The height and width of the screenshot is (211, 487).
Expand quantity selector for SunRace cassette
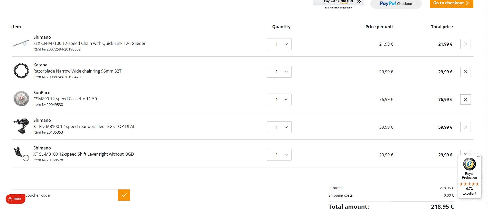click(279, 99)
